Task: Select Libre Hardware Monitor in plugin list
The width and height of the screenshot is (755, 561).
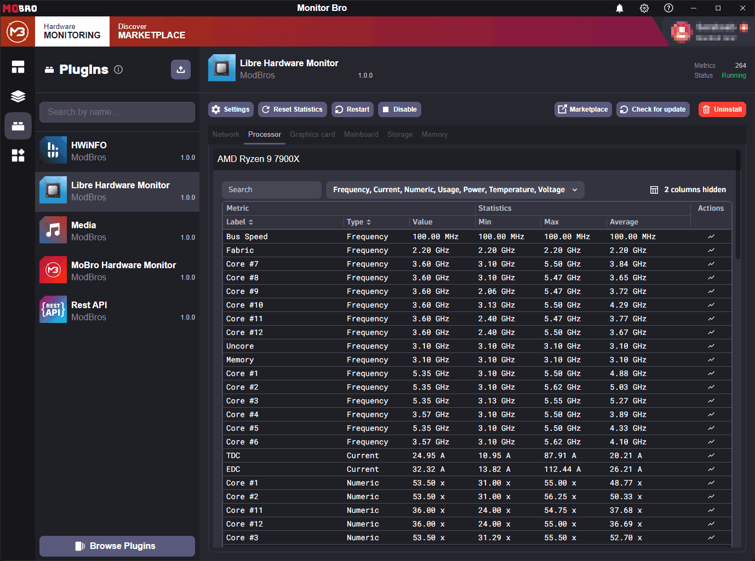Action: tap(117, 190)
